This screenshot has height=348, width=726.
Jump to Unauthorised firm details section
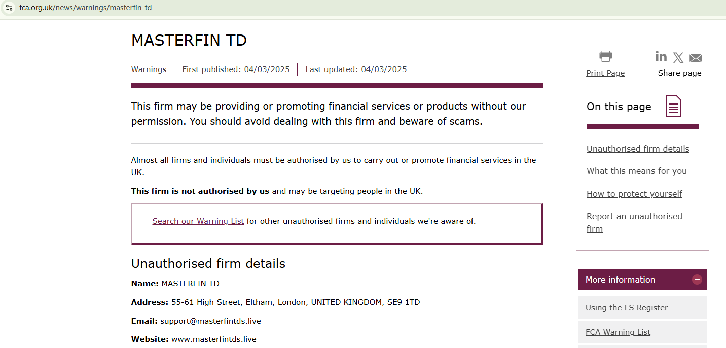[x=638, y=149]
